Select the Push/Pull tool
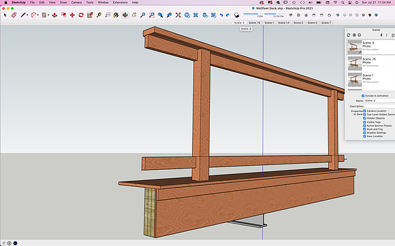The width and height of the screenshot is (395, 246). (x=54, y=16)
